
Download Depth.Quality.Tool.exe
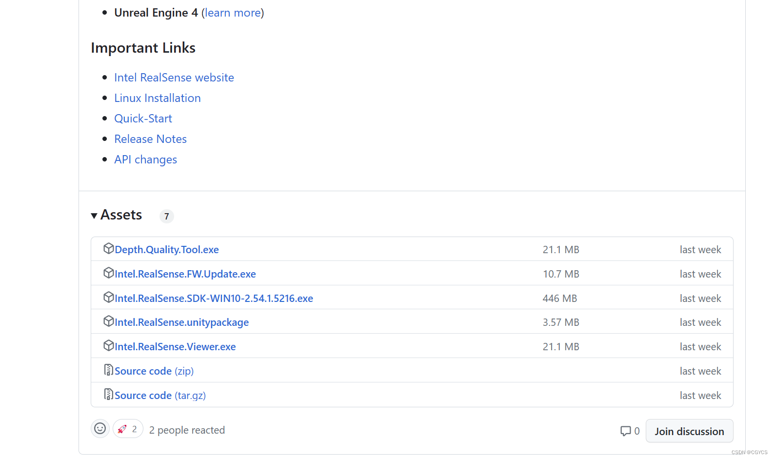[x=167, y=250]
